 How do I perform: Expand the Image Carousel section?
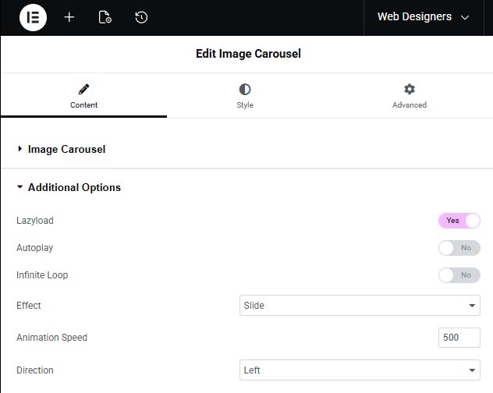66,149
